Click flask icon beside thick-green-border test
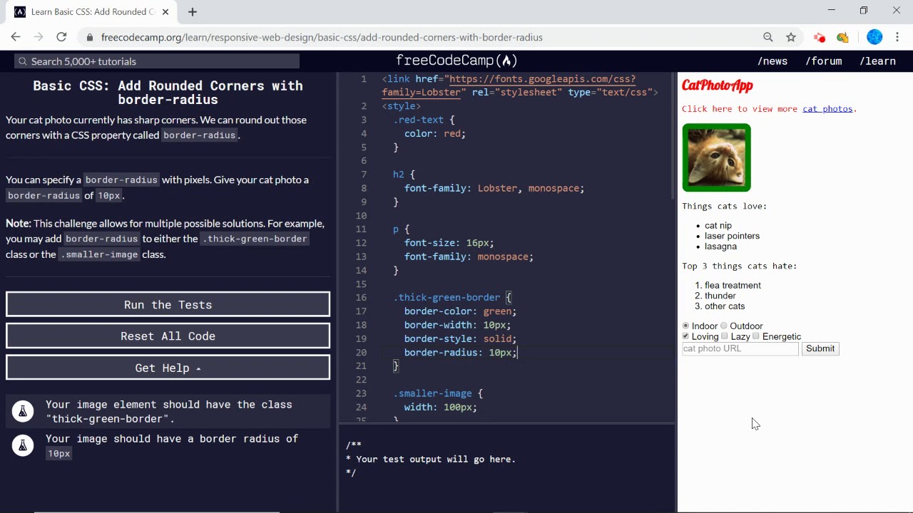This screenshot has width=913, height=513. click(x=23, y=411)
